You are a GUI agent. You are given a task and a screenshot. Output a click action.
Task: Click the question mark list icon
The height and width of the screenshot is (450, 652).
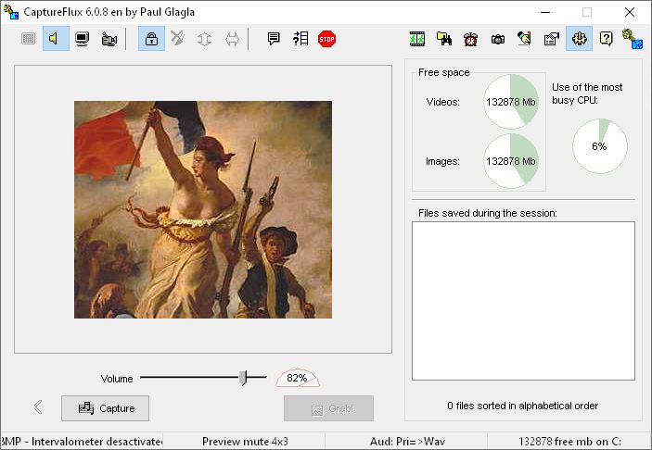tap(300, 39)
